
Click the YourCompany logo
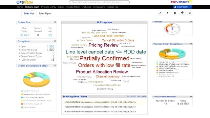[181, 2]
